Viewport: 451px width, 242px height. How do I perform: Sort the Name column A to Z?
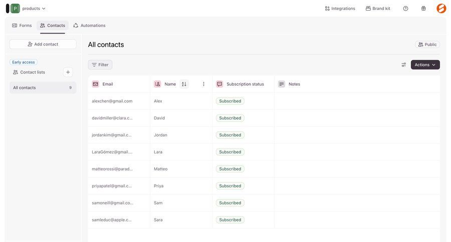point(184,84)
